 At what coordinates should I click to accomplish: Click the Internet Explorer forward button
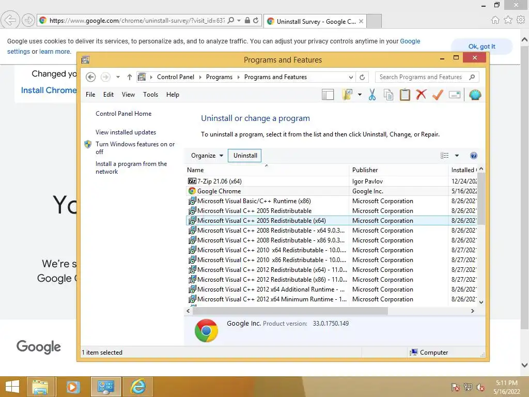click(28, 21)
